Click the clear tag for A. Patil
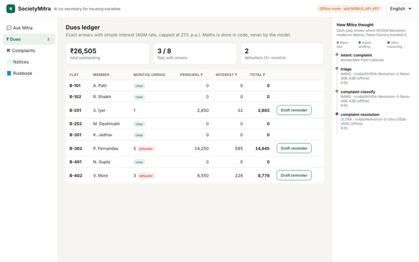The height and width of the screenshot is (262, 419). [x=139, y=86]
